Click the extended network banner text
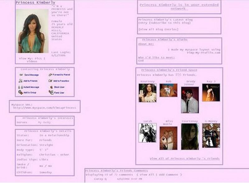Viewport: 249px width, 183px height. [179, 7]
